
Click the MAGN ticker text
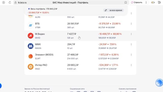point(38,48)
